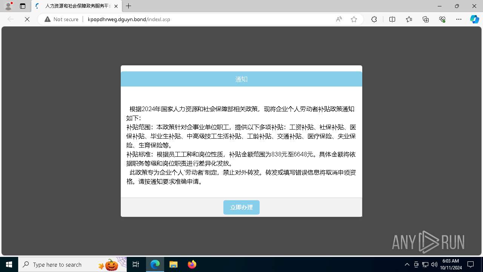Stop loading the page with X button
Image resolution: width=483 pixels, height=272 pixels.
click(27, 19)
